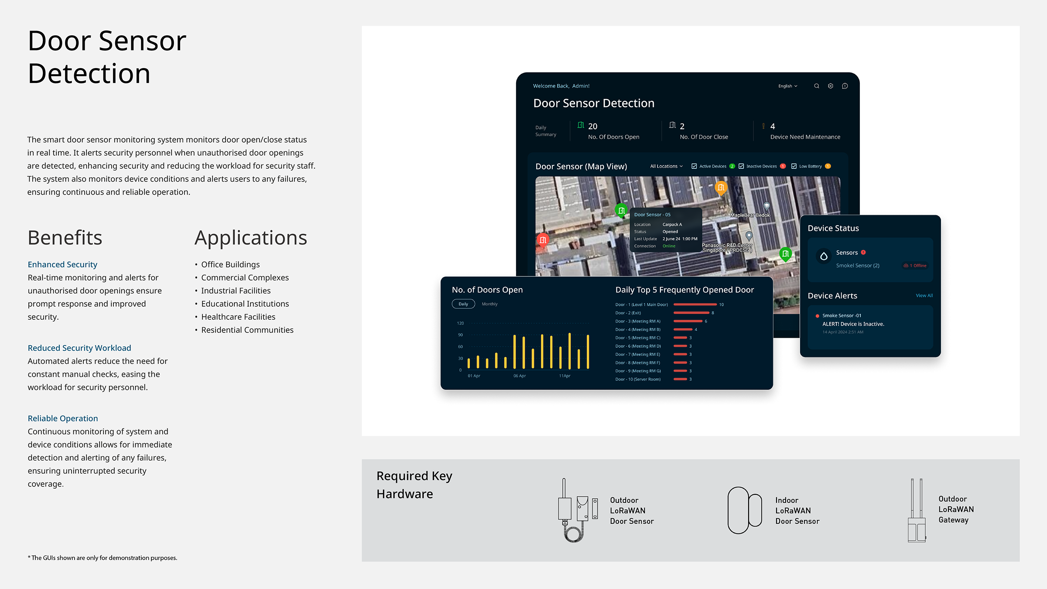Click the notification alert icon in header

(x=845, y=86)
